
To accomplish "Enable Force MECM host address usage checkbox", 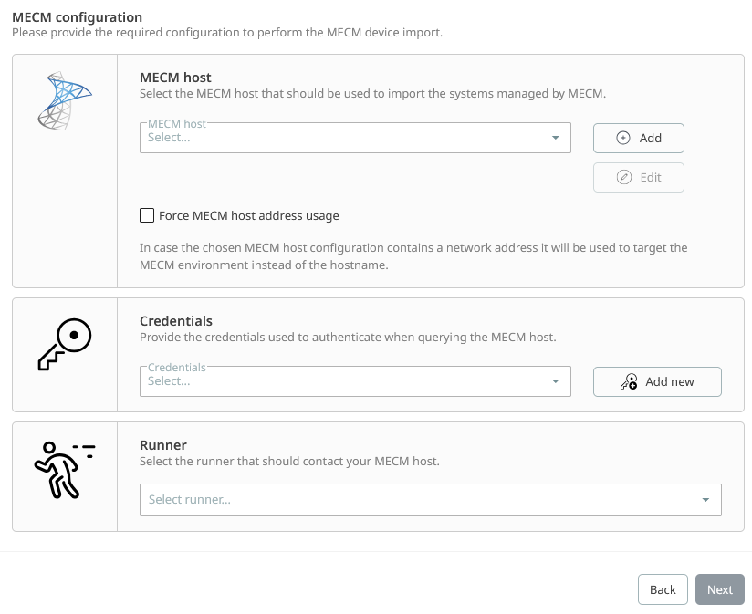I will pos(147,215).
